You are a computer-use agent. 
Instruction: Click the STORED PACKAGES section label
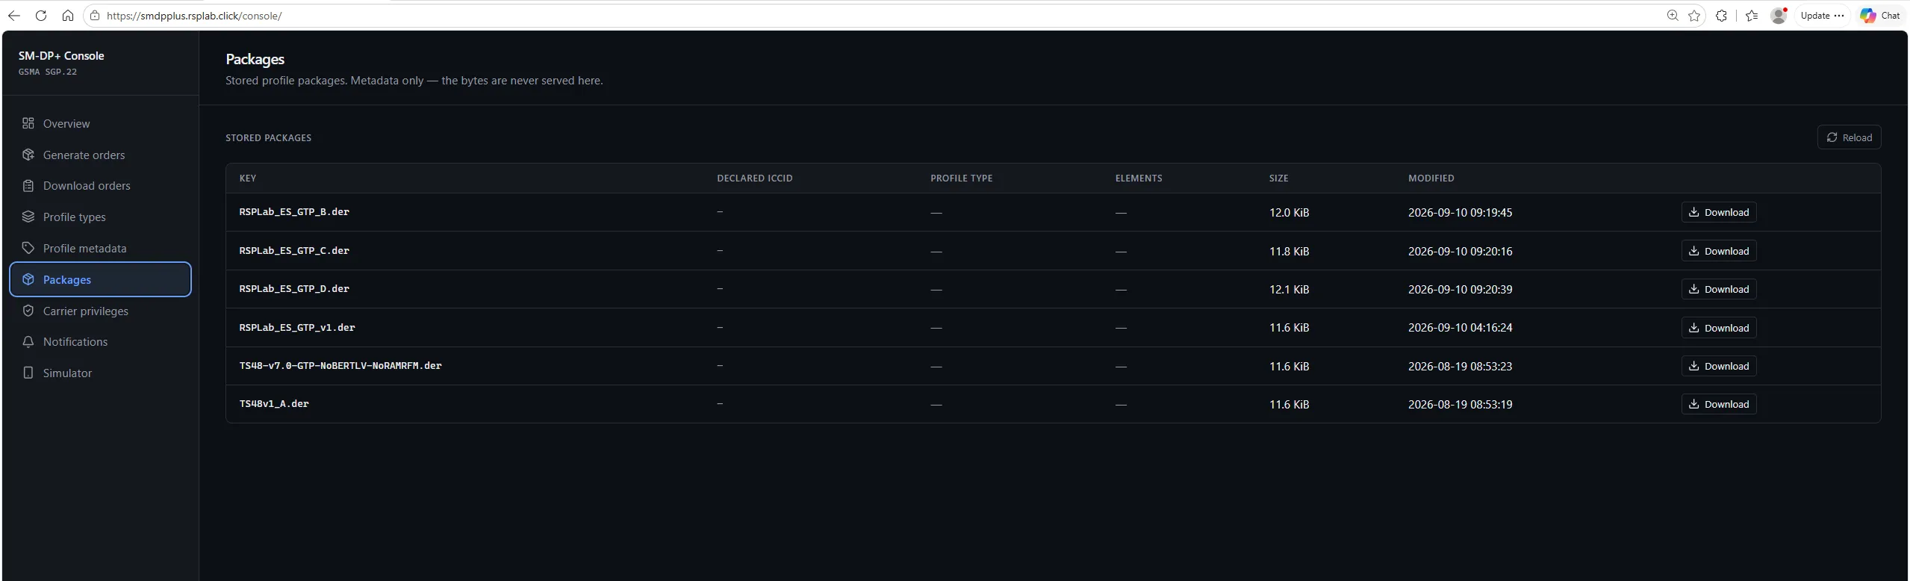tap(269, 138)
